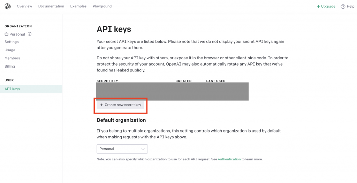Open the Members sidebar item
Viewport: 357px width, 183px height.
(x=12, y=58)
